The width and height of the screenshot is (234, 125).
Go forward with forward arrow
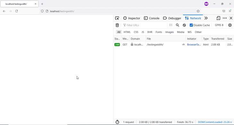pyautogui.click(x=10, y=11)
